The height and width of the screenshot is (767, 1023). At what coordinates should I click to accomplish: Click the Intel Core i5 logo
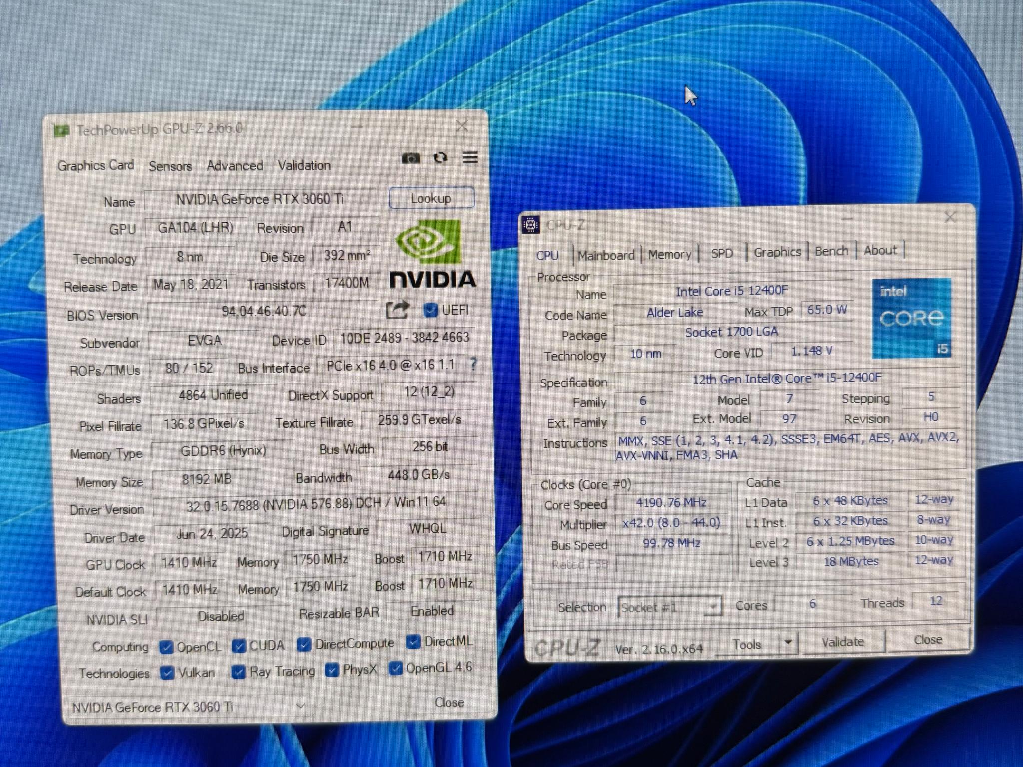click(x=911, y=318)
